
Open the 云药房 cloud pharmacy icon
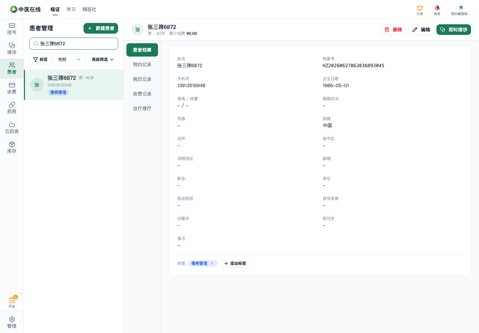coord(12,128)
